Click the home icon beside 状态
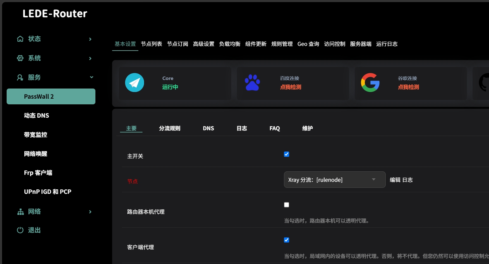Screen dimensions: 489x264 [x=20, y=39]
